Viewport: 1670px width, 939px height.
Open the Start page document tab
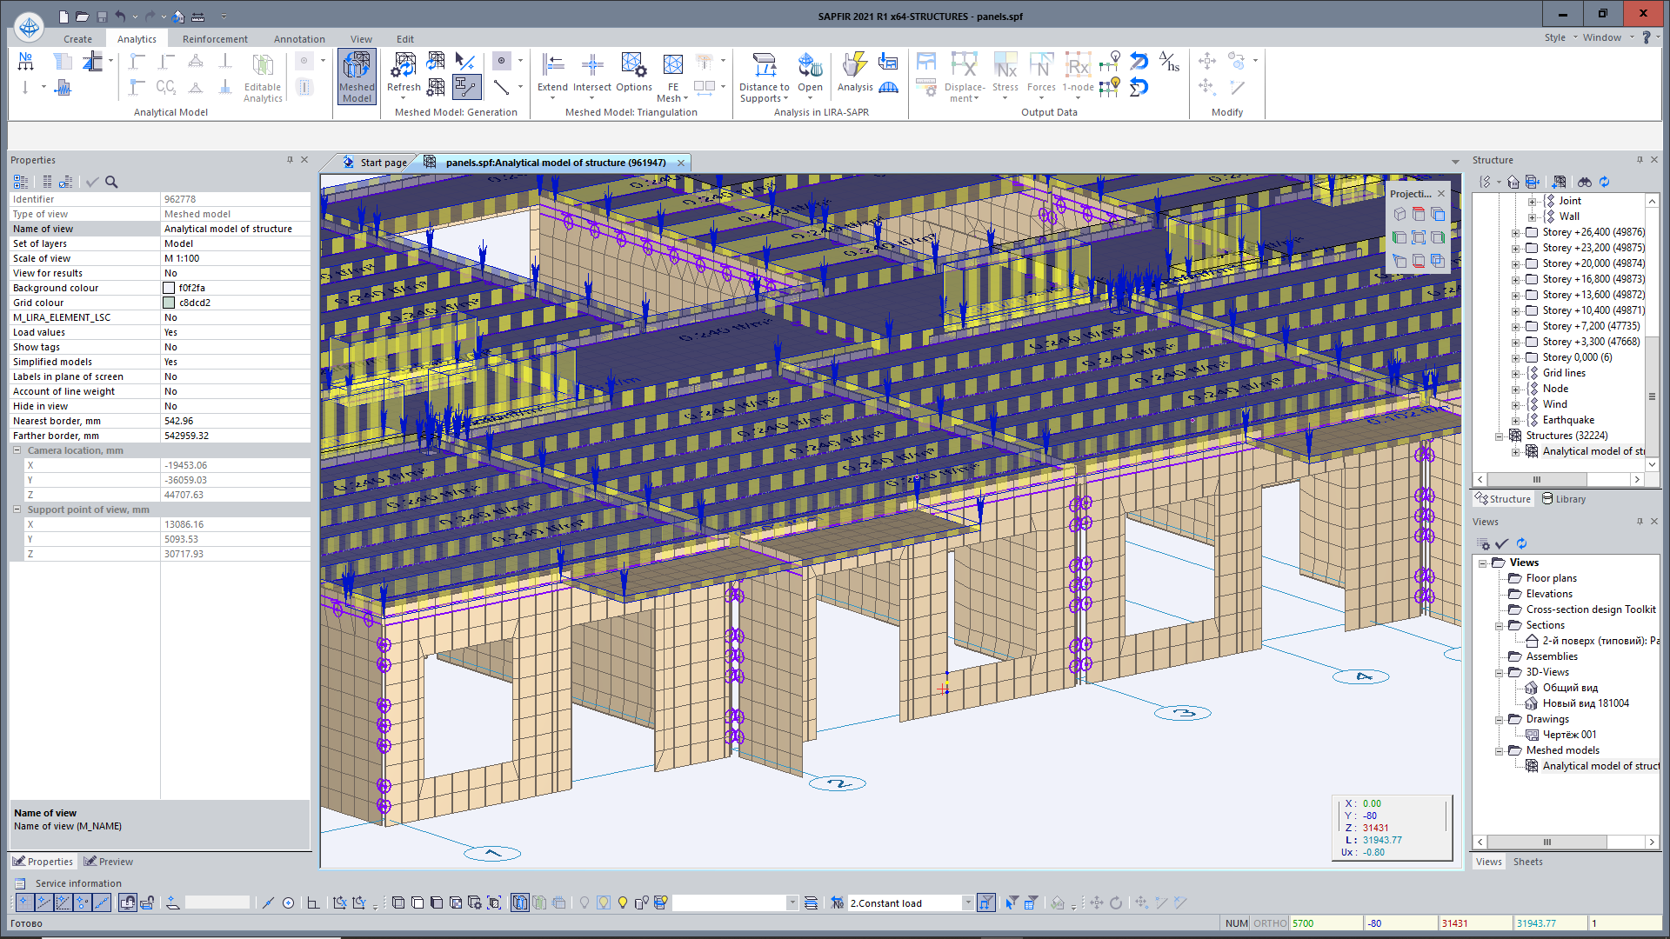pos(383,163)
